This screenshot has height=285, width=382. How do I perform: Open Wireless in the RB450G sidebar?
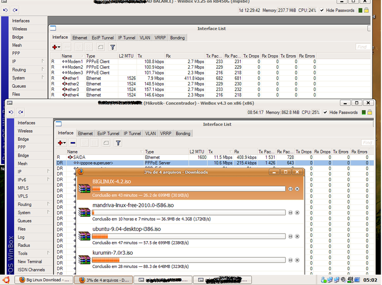pos(20,29)
